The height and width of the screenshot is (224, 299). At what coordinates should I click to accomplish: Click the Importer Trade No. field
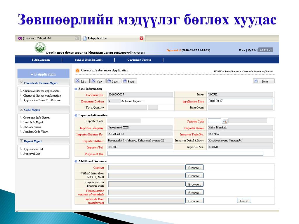[240, 134]
